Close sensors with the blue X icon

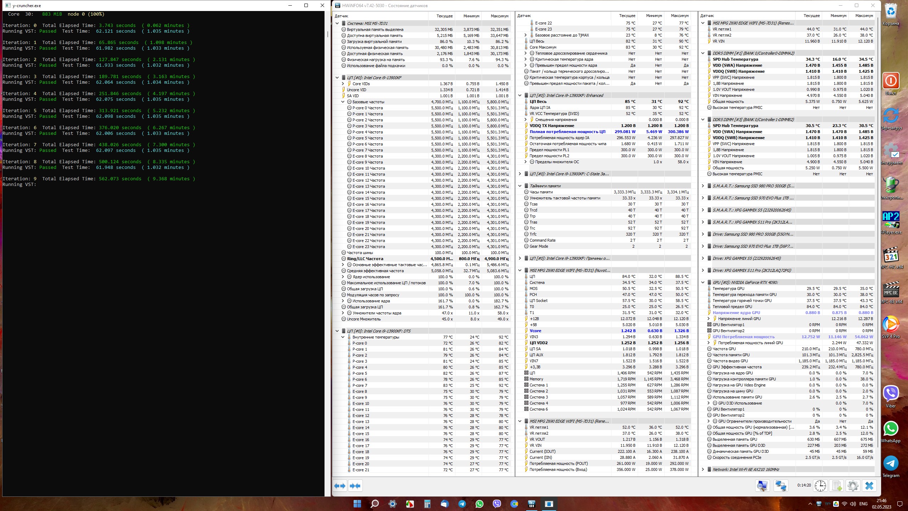pos(869,486)
